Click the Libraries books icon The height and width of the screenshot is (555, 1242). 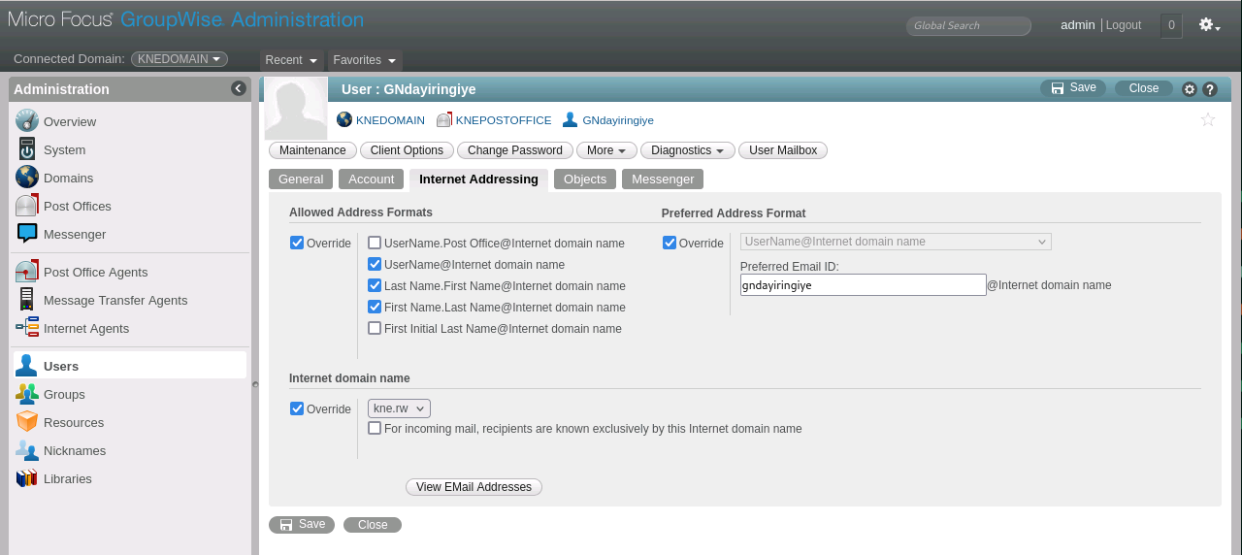pos(27,479)
